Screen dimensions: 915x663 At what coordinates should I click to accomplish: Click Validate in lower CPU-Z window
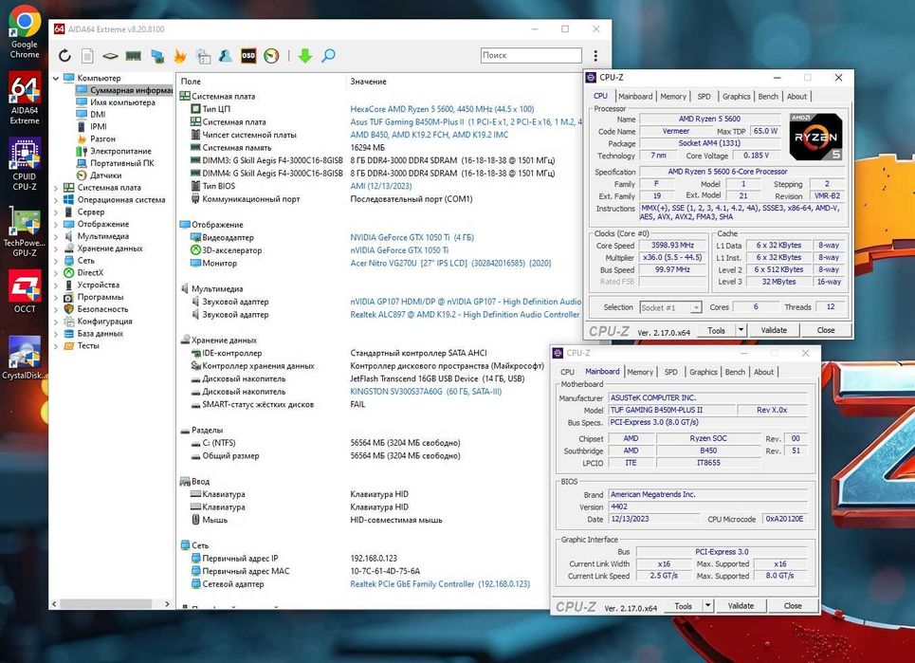(x=741, y=606)
